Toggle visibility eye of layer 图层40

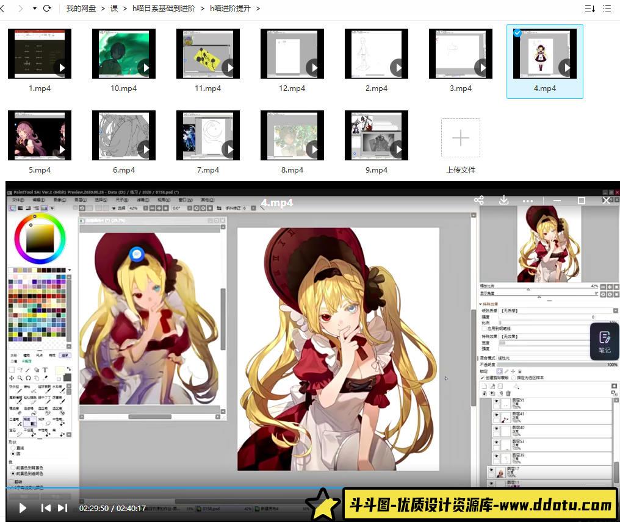click(496, 428)
